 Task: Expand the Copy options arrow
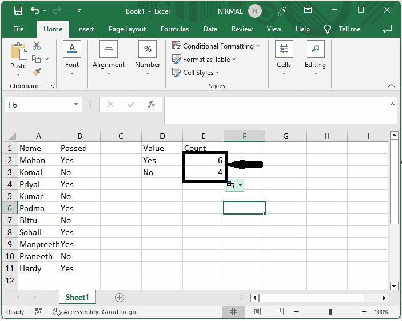coord(47,59)
